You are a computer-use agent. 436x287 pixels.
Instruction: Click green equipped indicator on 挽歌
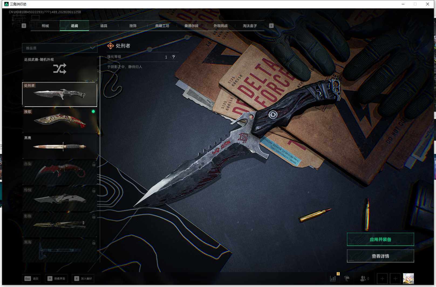pyautogui.click(x=93, y=111)
